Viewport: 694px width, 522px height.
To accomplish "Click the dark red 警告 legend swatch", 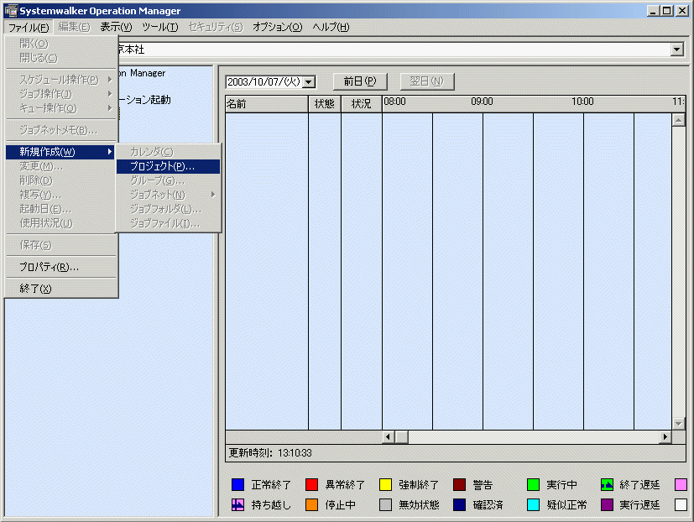I will (x=459, y=485).
